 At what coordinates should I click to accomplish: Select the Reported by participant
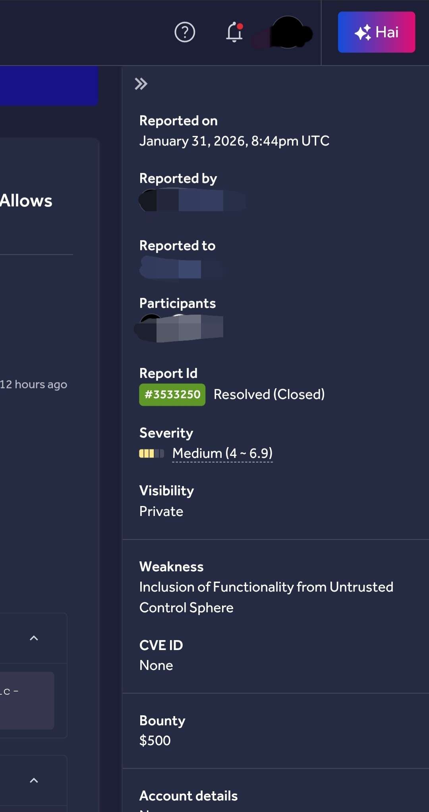click(191, 201)
